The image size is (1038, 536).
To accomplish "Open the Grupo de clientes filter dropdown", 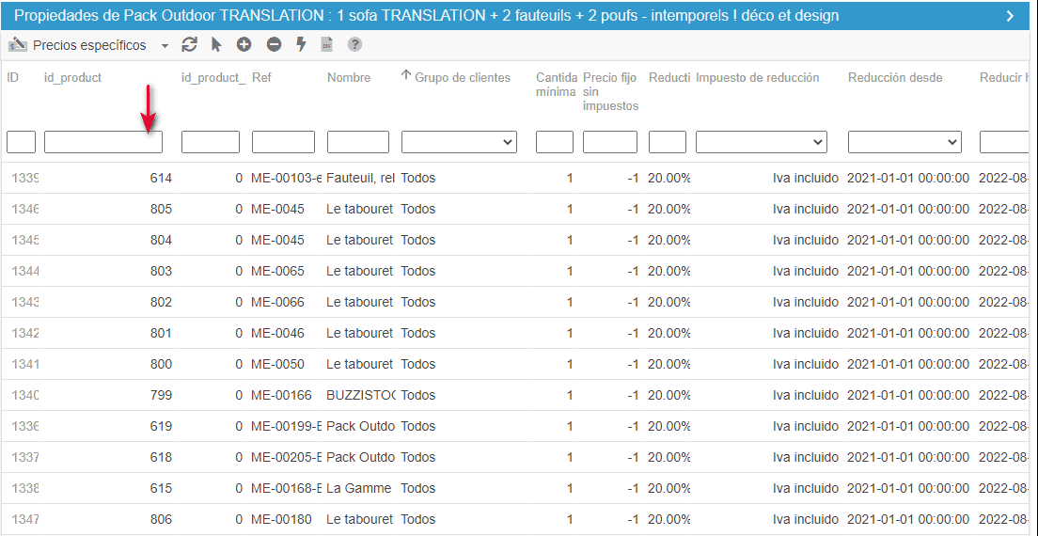I will tap(459, 142).
